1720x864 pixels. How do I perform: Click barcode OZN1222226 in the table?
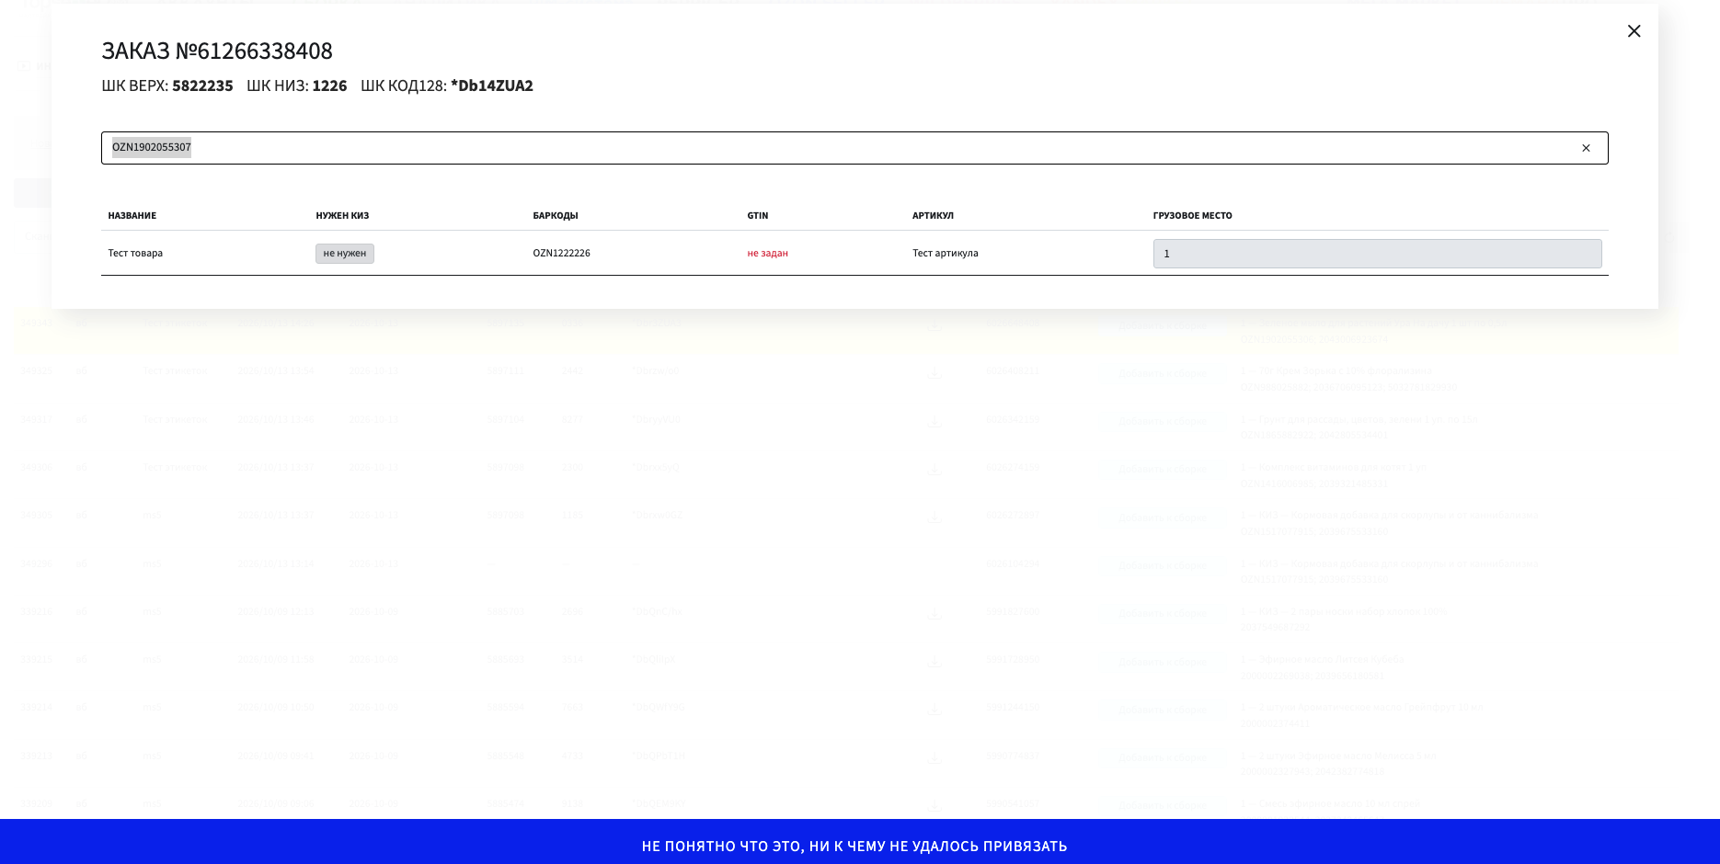coord(561,254)
